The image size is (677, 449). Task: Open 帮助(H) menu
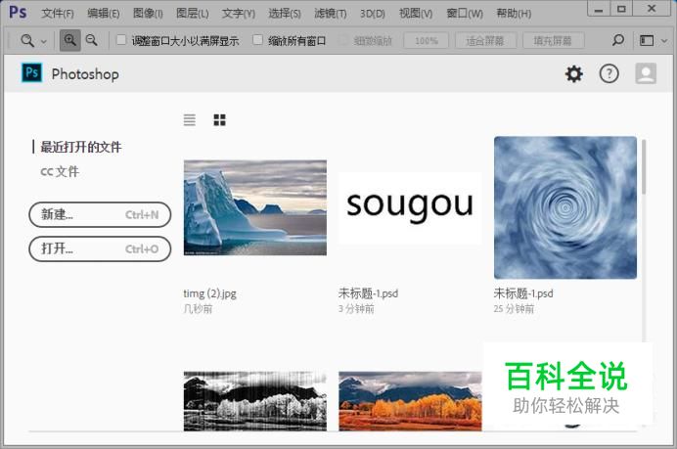click(x=514, y=14)
